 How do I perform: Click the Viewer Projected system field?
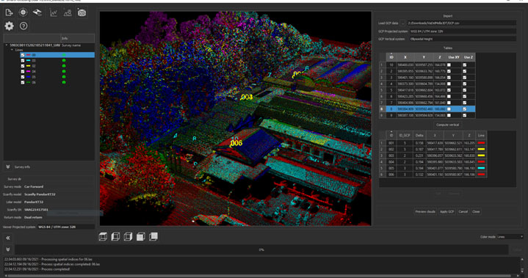66,227
